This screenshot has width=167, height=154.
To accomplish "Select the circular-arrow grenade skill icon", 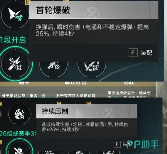I will [x=92, y=66].
